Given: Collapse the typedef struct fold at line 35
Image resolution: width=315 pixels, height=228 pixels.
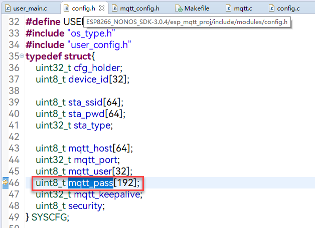Looking at the screenshot, I should coord(22,56).
